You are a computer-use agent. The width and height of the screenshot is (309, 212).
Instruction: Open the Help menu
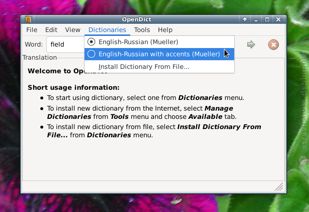pyautogui.click(x=165, y=30)
